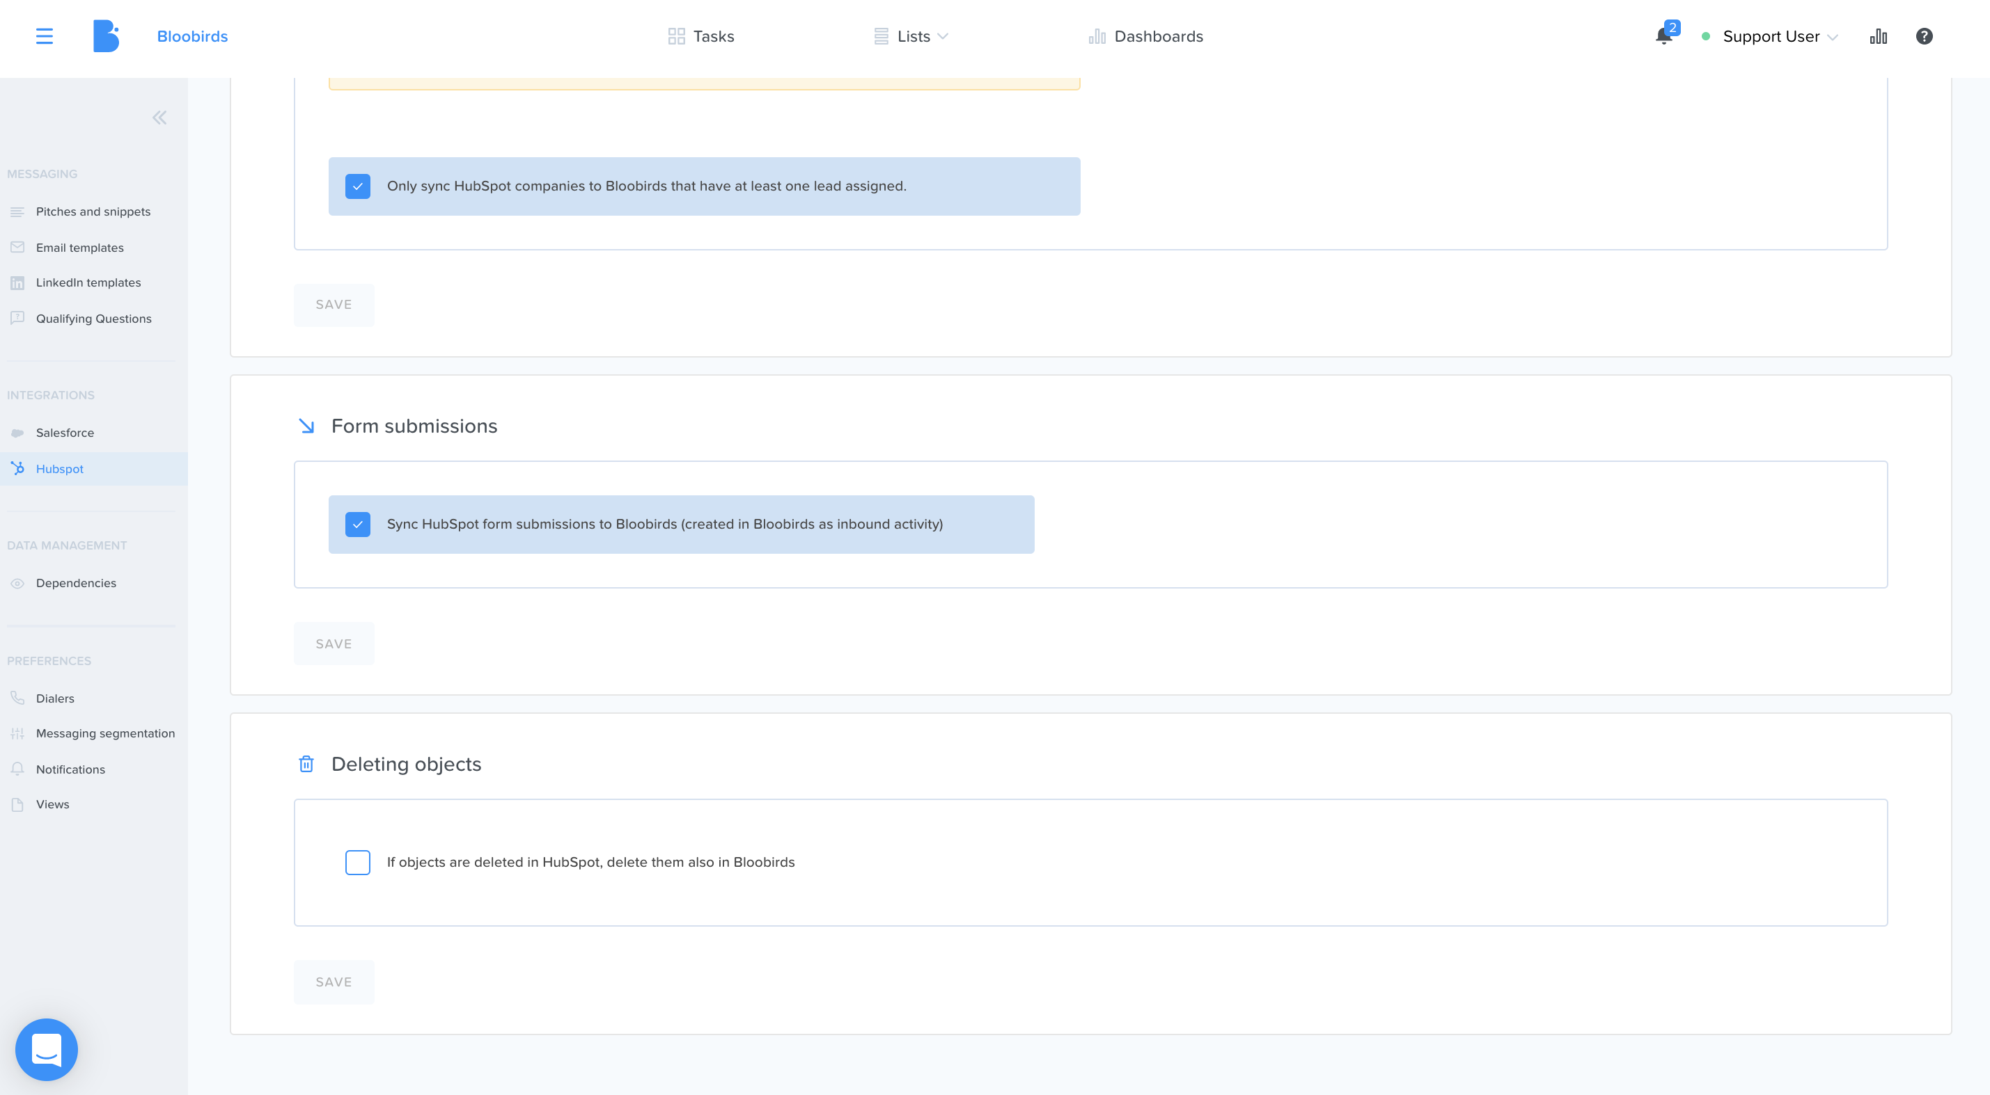
Task: Open the Dashboards tab
Action: point(1145,36)
